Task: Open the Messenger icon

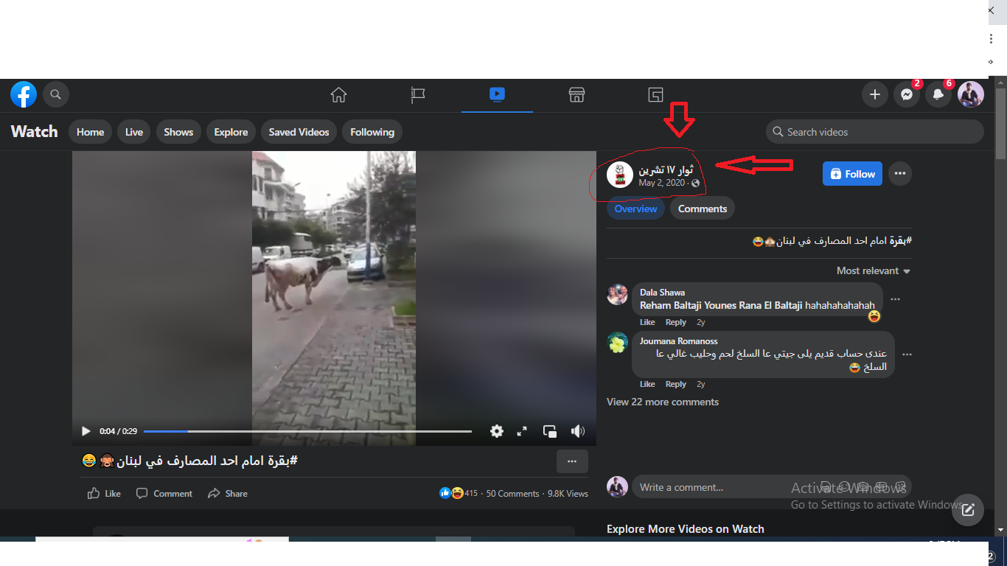Action: click(907, 94)
